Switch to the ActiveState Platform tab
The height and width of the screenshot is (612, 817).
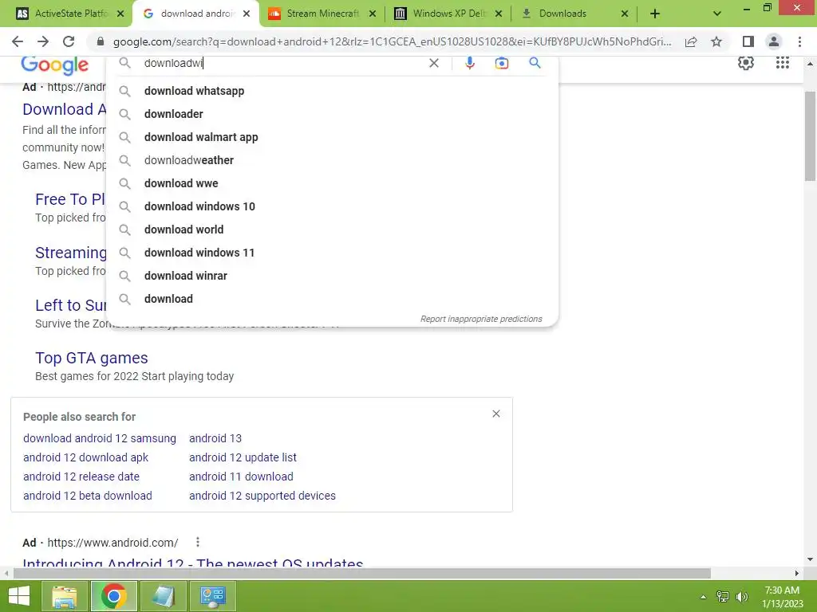coord(70,14)
